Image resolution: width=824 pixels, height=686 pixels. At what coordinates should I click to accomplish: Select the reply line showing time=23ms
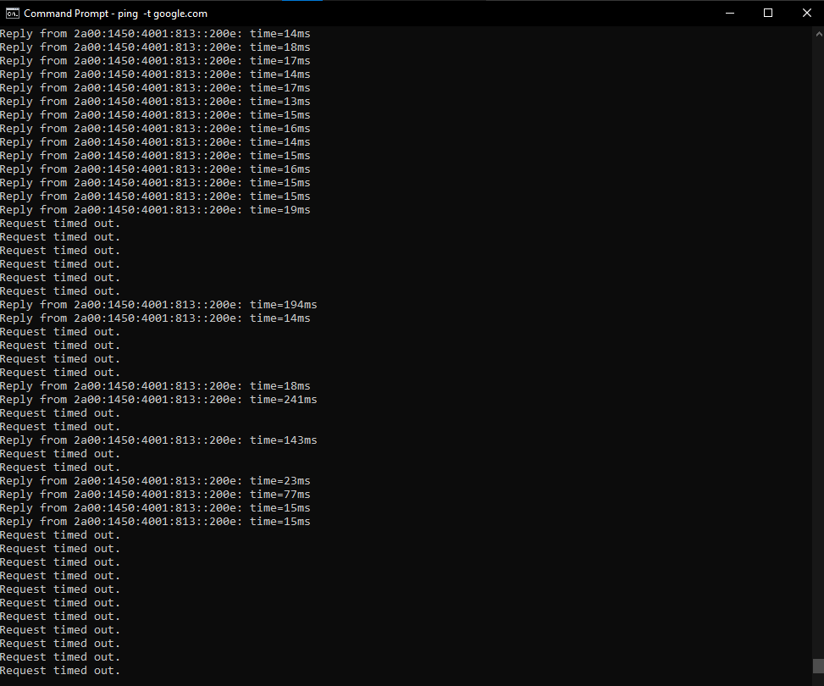tap(156, 481)
